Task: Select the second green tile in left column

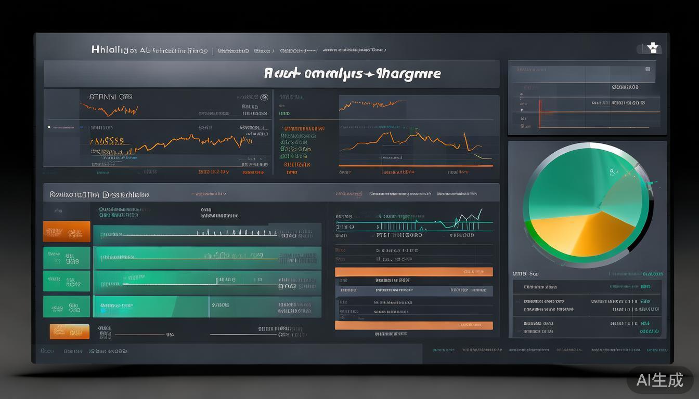Action: coord(67,281)
